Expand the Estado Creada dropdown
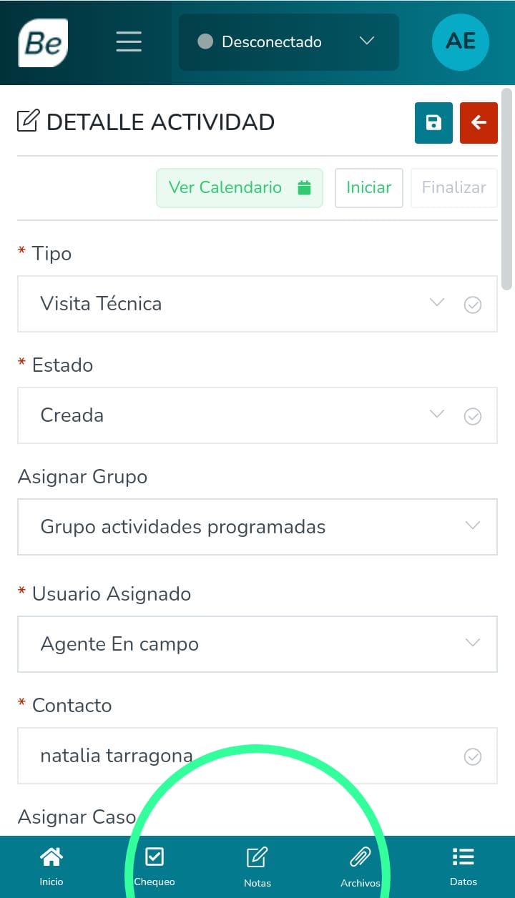Screen dimensions: 515x898 (x=257, y=415)
